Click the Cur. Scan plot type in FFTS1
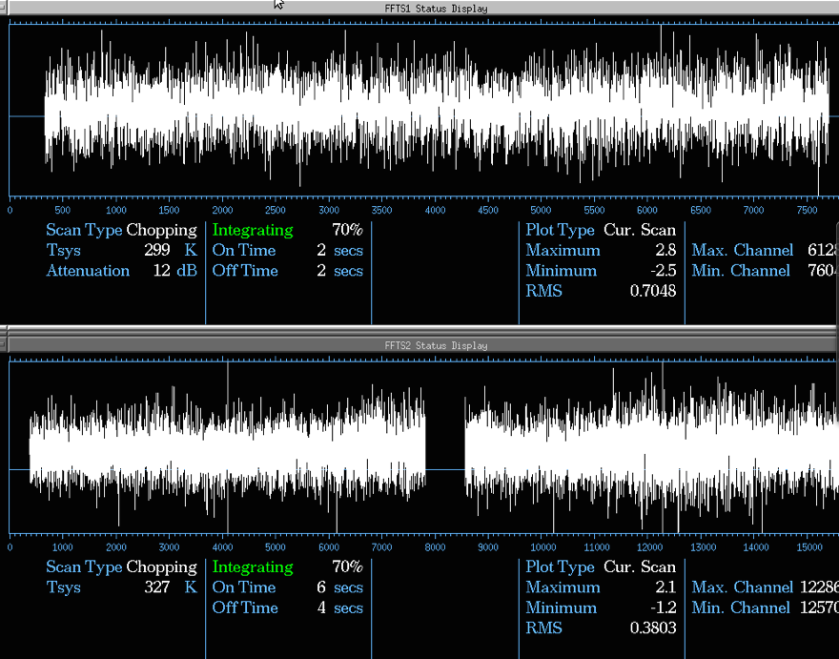Viewport: 839px width, 659px height. 639,230
